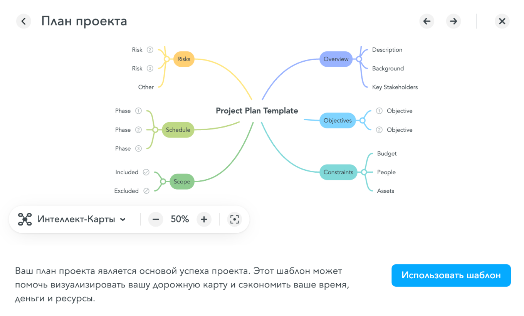Close the template preview

click(502, 21)
